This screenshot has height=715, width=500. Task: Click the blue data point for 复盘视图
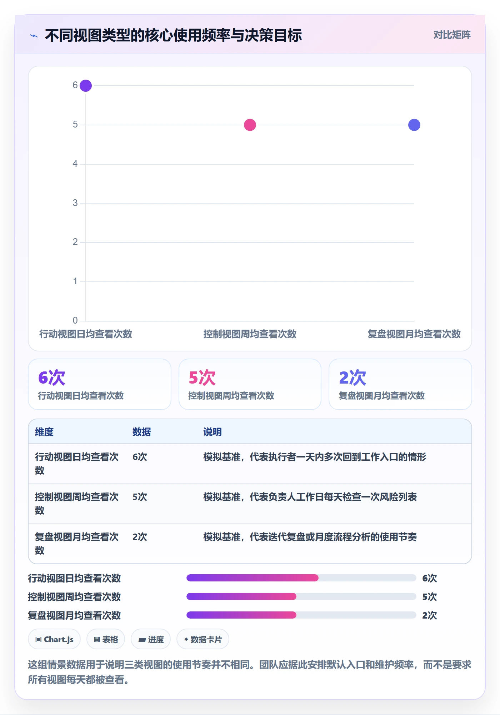coord(414,125)
